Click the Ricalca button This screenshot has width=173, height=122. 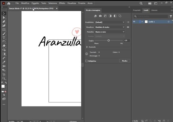[125, 61]
